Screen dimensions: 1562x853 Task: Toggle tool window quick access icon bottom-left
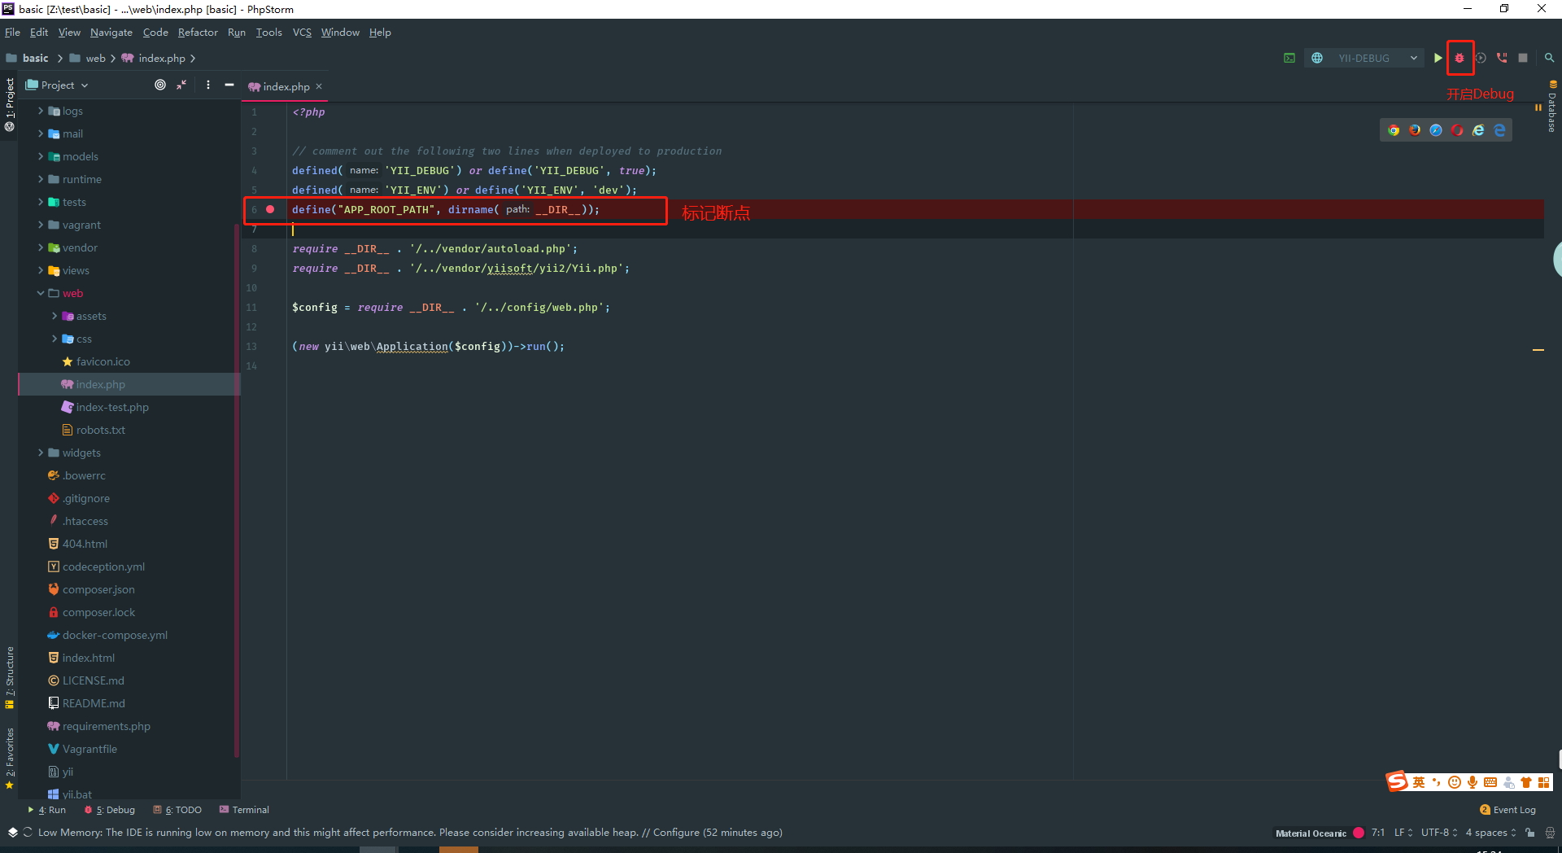pos(13,833)
